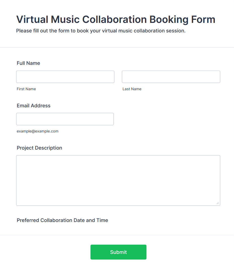The image size is (234, 272).
Task: Click the word Virtual in the heading
Action: pyautogui.click(x=32, y=19)
